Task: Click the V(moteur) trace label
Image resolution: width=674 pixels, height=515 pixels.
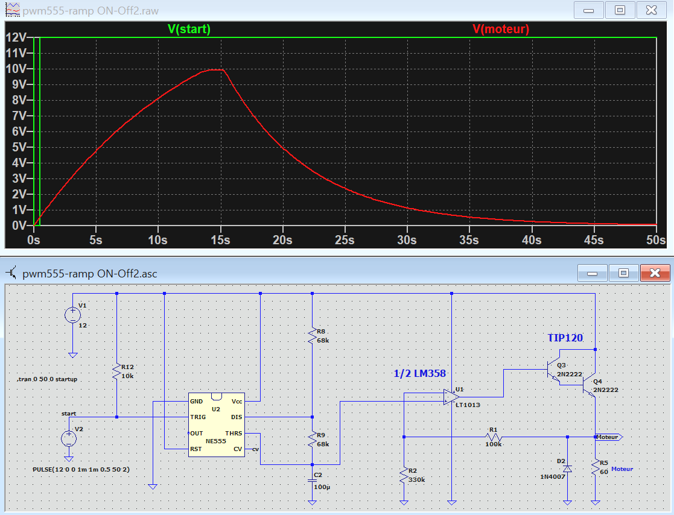Action: coord(501,29)
